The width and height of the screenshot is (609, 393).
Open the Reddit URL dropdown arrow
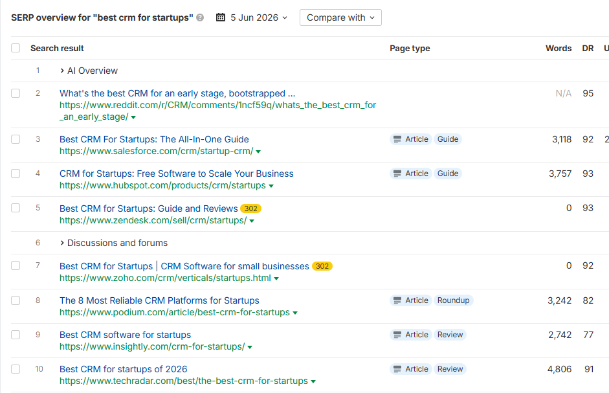[133, 117]
